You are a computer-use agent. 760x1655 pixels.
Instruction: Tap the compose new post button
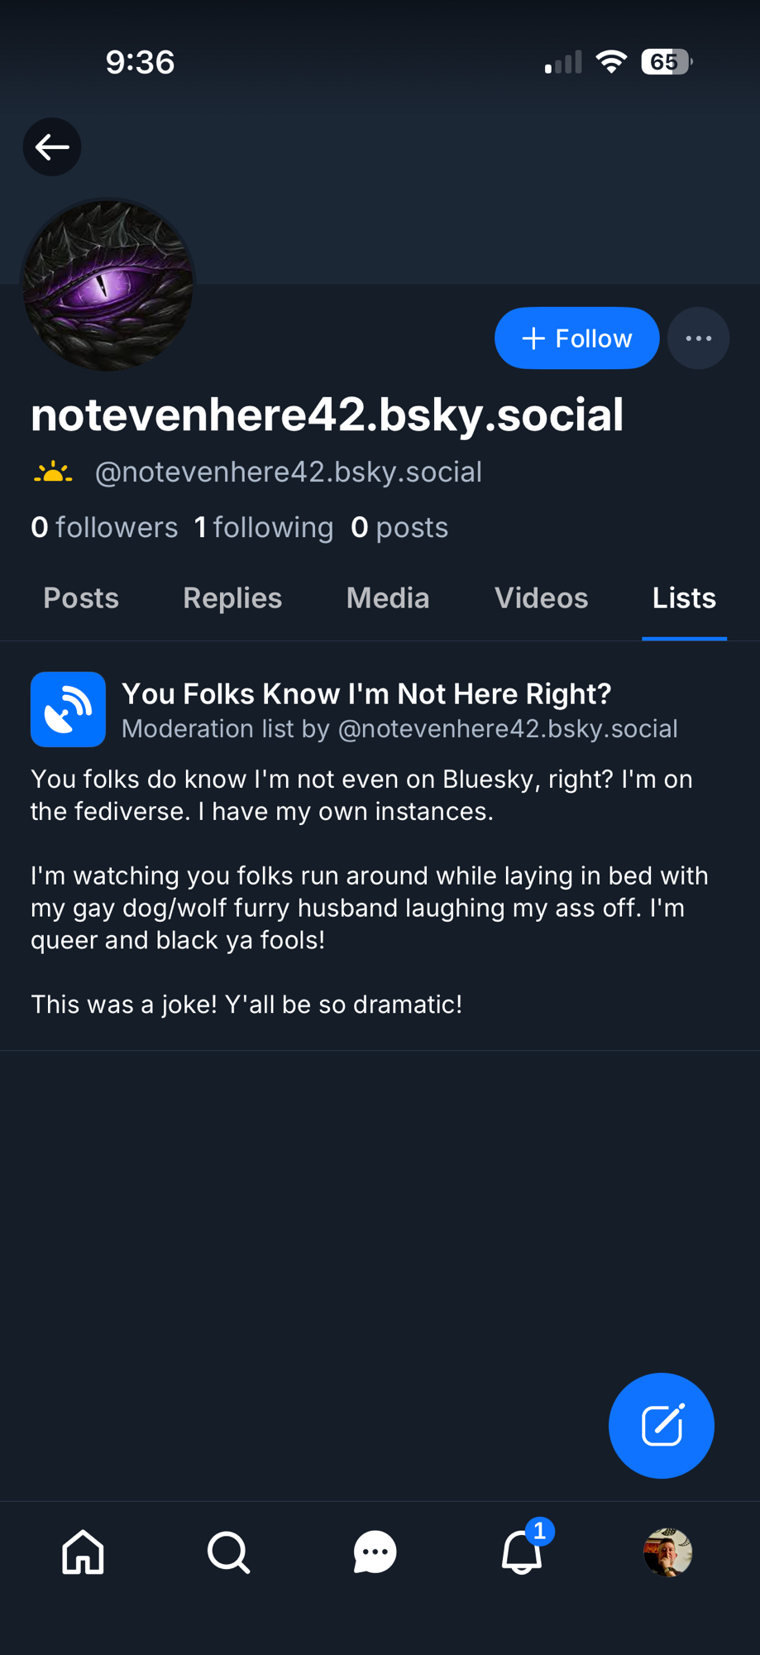[661, 1426]
